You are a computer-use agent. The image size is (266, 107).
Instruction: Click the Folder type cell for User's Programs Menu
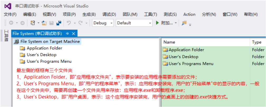[258, 63]
